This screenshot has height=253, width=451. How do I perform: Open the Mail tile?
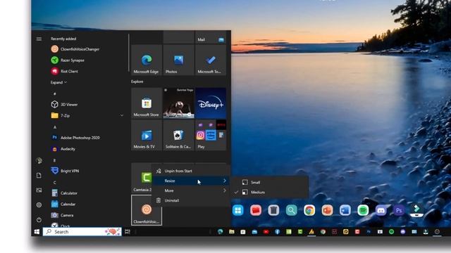click(211, 37)
